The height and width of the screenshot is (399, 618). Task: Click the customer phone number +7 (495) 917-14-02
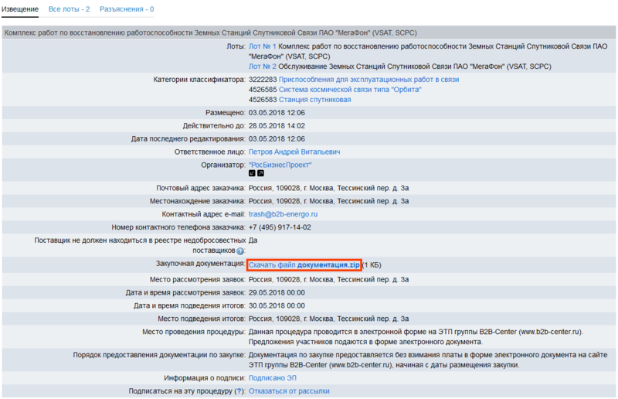(x=280, y=227)
